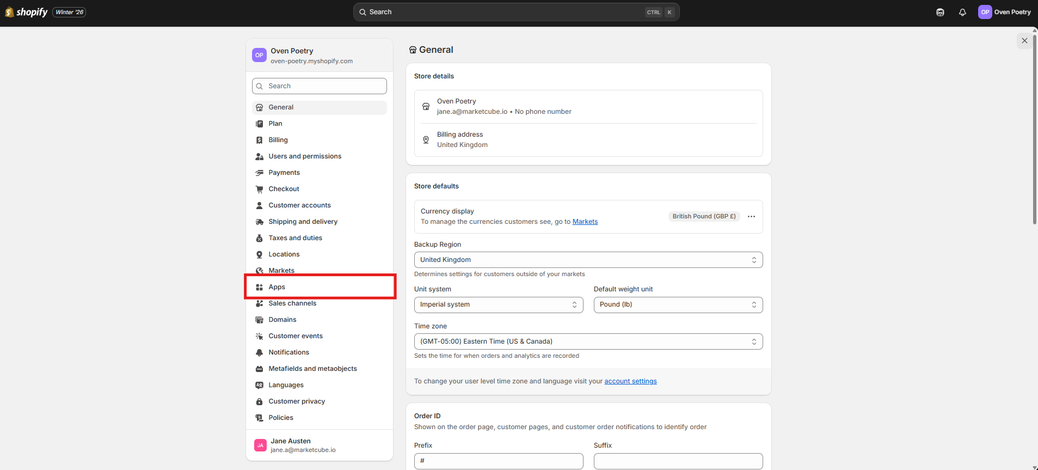Click the Notifications bell icon in sidebar
1038x470 pixels.
(x=260, y=352)
